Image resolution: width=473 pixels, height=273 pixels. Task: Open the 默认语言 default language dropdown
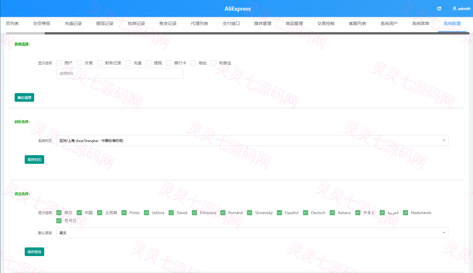coord(252,233)
